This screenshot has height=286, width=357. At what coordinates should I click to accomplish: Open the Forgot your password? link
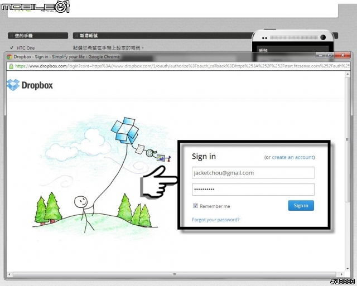point(215,220)
